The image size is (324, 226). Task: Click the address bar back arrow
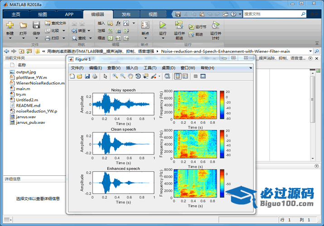click(x=7, y=51)
